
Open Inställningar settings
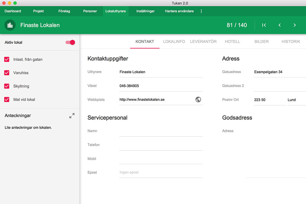[145, 11]
